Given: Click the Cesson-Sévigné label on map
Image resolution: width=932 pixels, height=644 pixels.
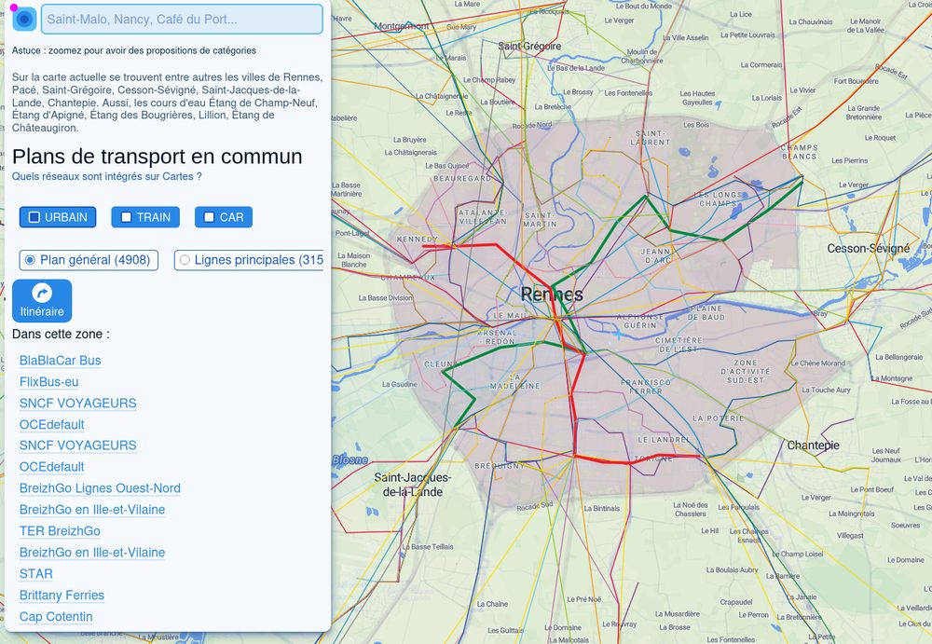Looking at the screenshot, I should [x=868, y=249].
